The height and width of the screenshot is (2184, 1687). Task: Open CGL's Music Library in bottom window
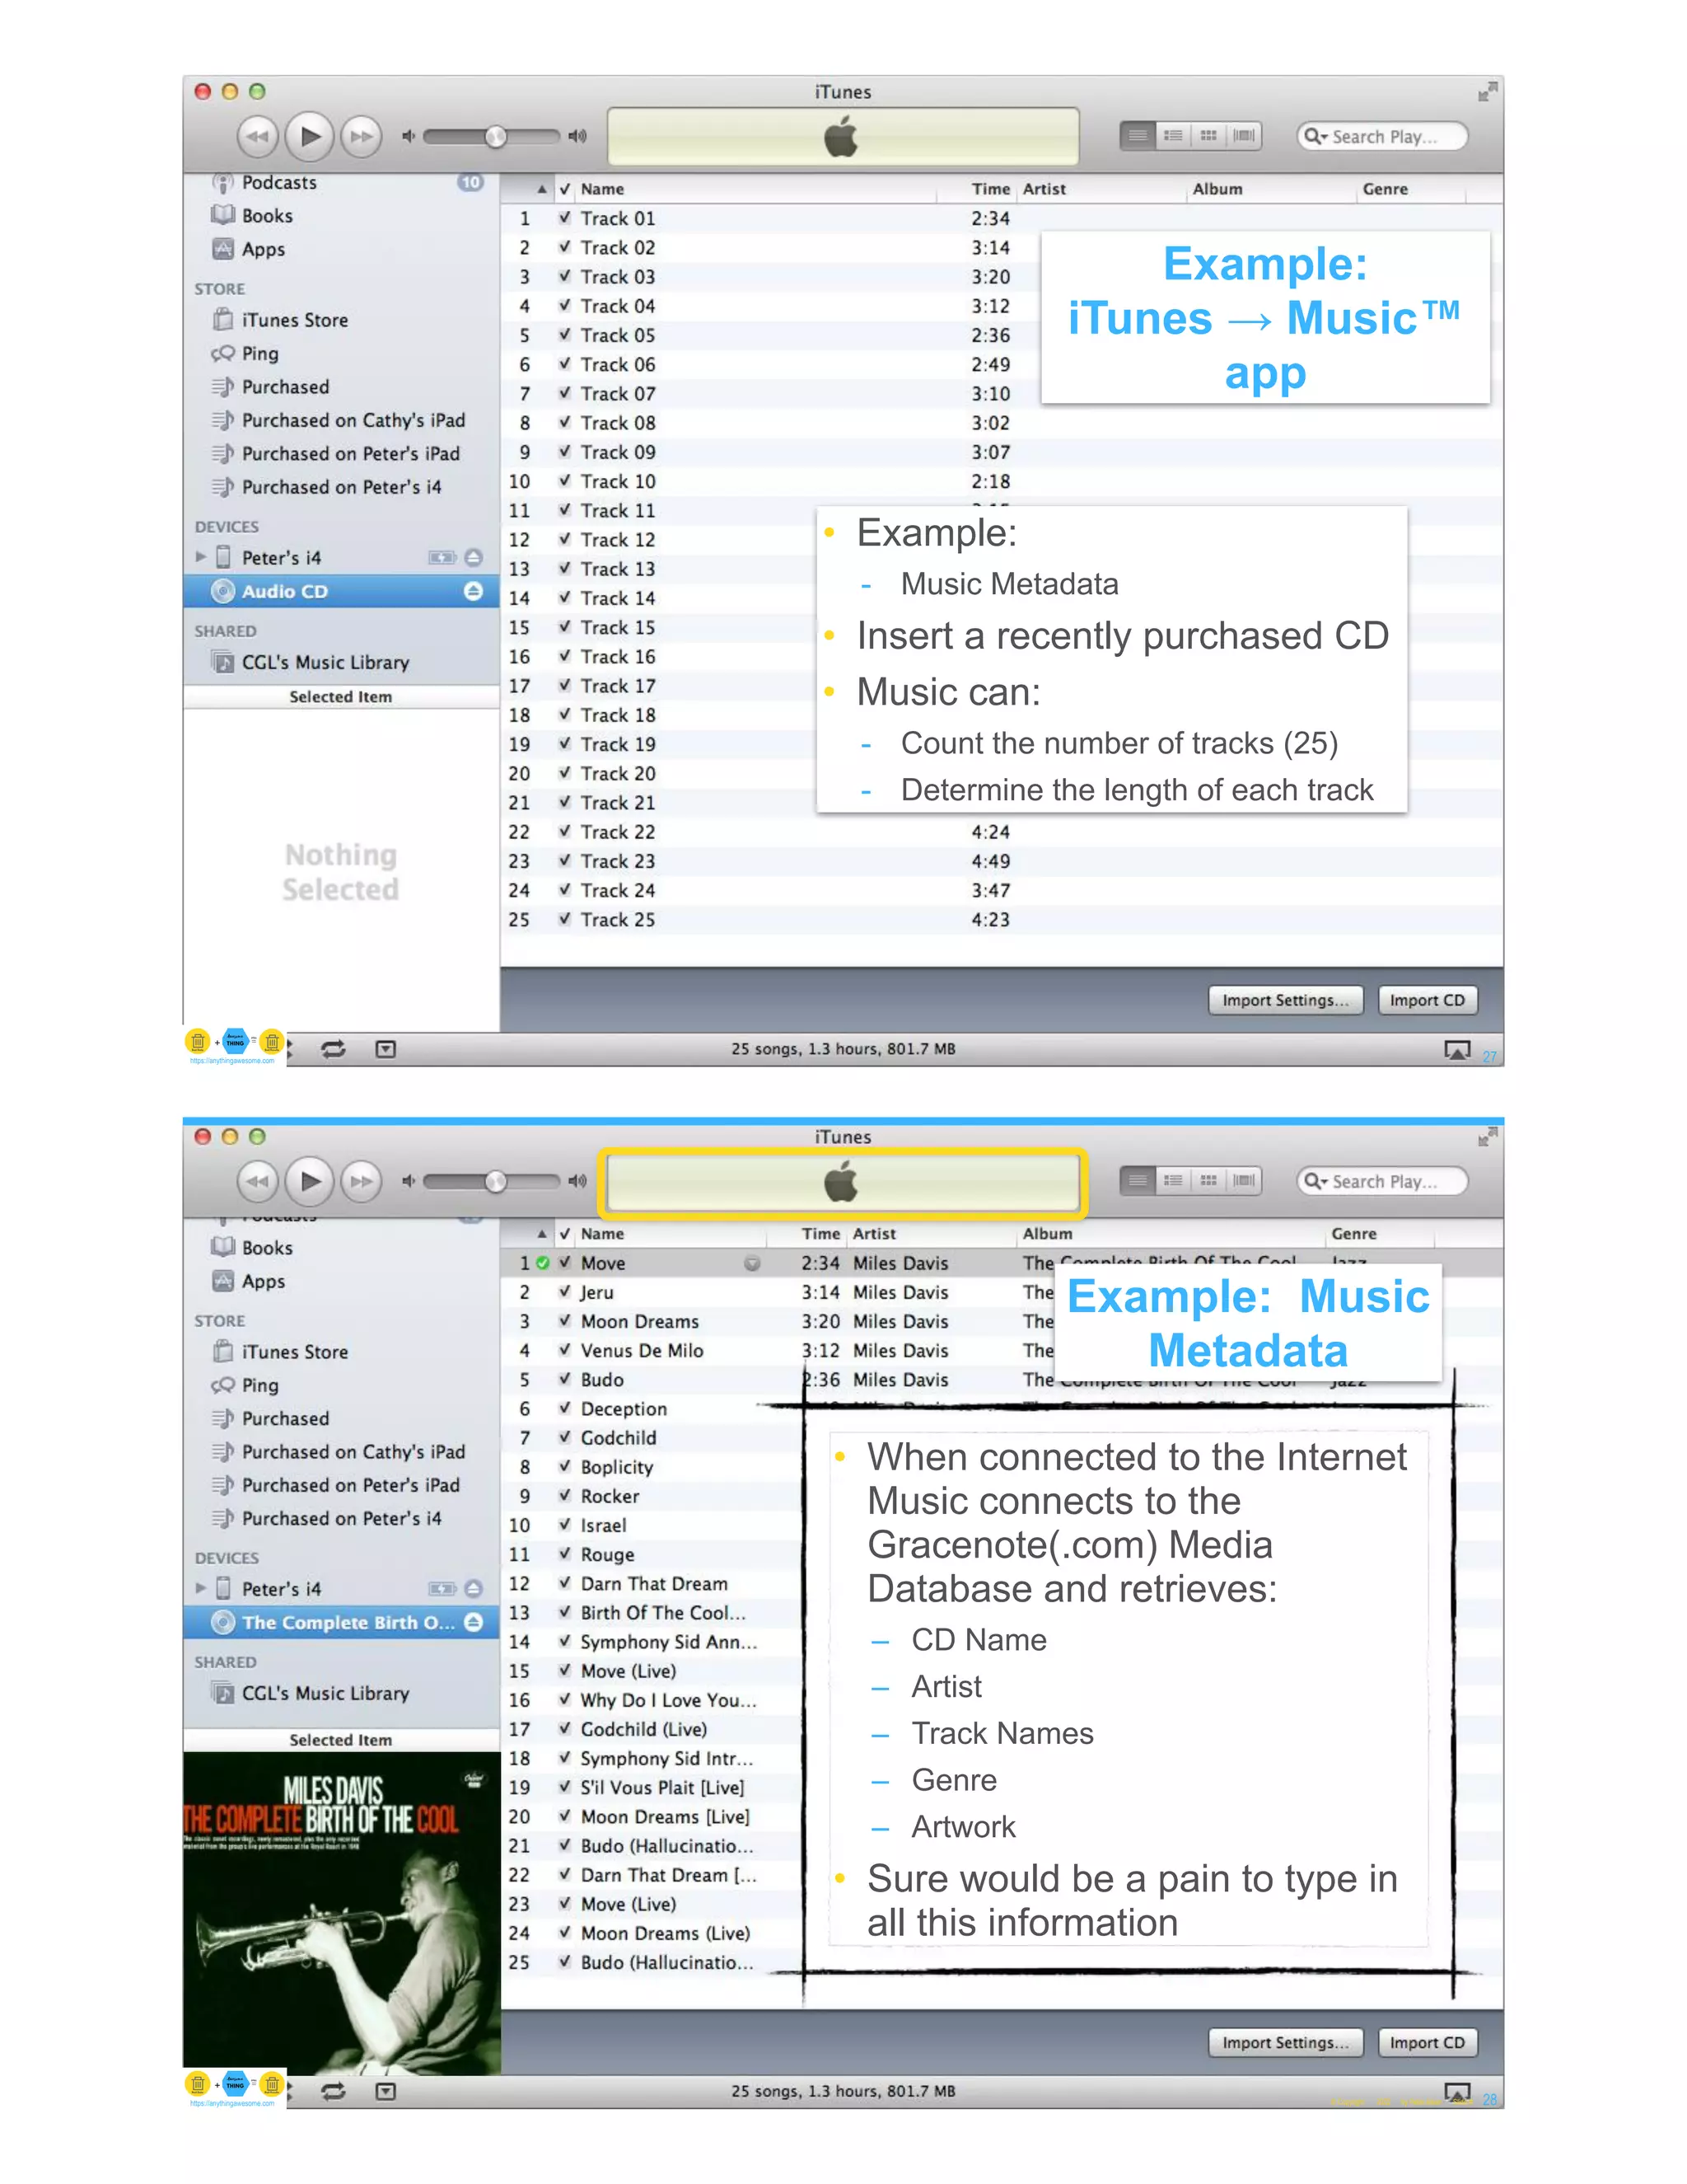tap(325, 1693)
